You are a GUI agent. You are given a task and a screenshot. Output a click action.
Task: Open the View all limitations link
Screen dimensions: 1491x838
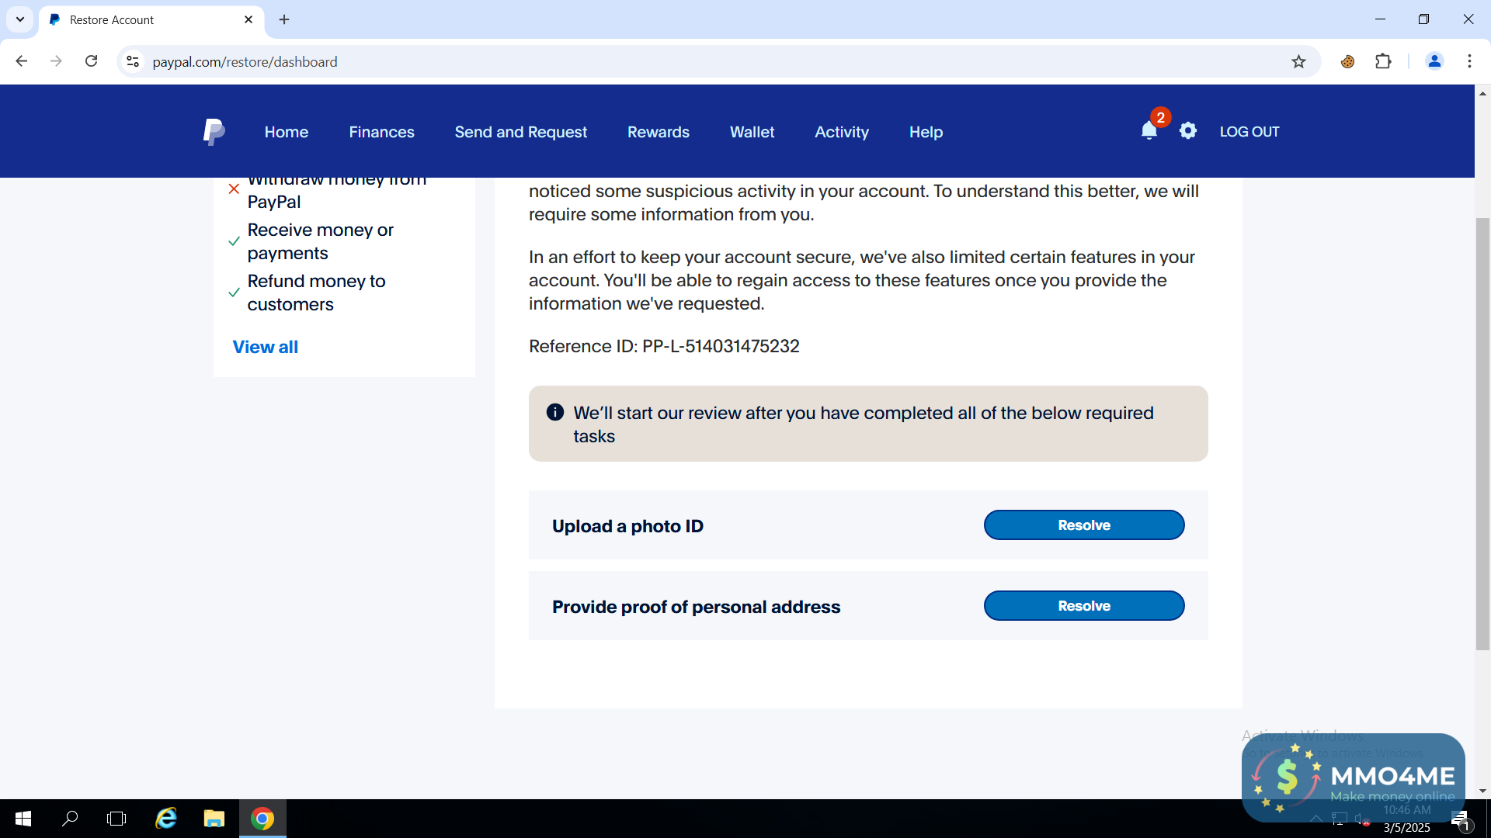(x=265, y=347)
